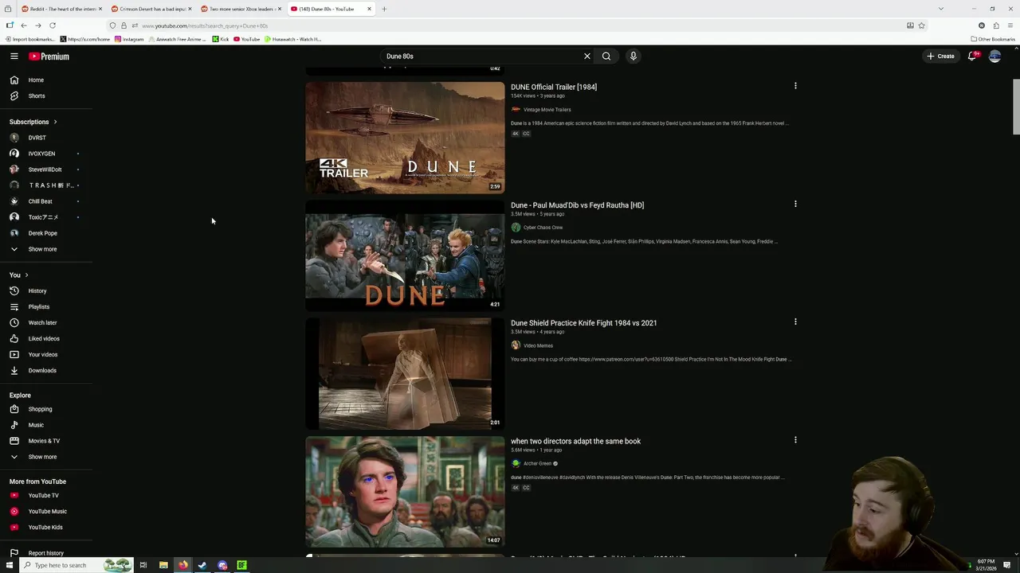Screen dimensions: 1020x573
Task: Click the YouTube Premium logo
Action: click(x=49, y=57)
